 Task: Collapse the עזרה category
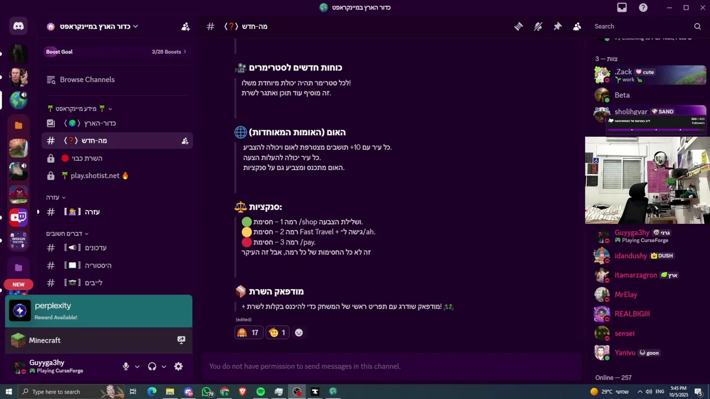click(55, 197)
